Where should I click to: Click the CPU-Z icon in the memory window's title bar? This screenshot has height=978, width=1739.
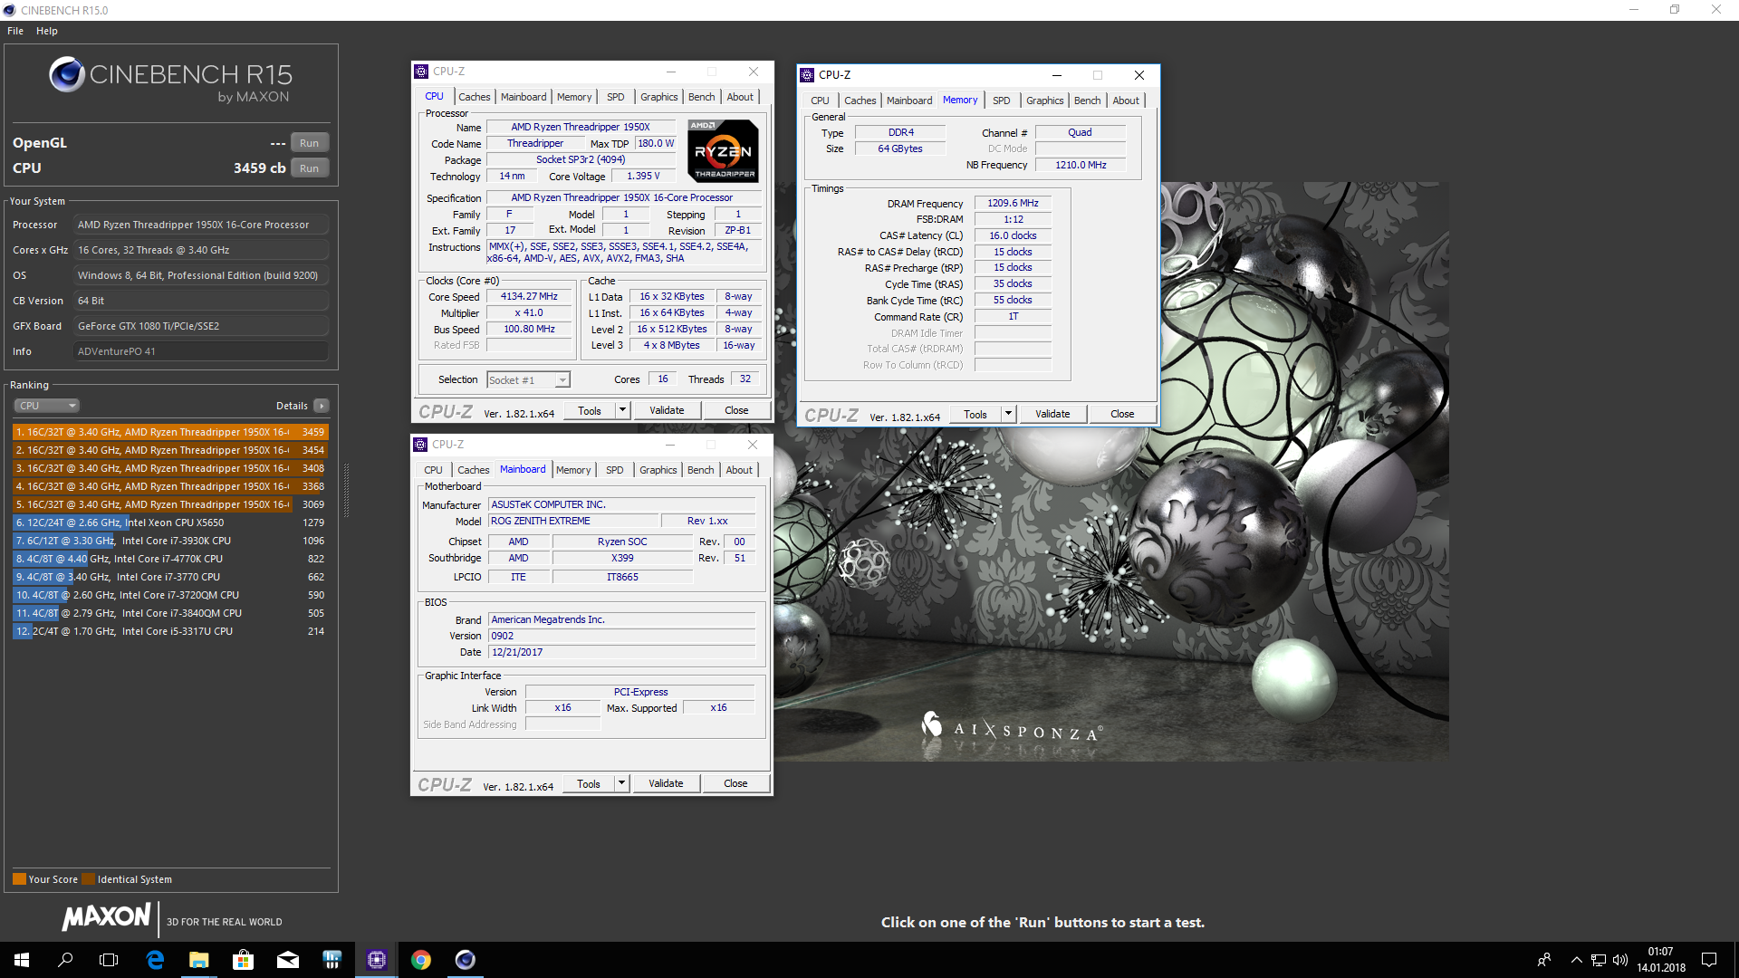(x=807, y=75)
